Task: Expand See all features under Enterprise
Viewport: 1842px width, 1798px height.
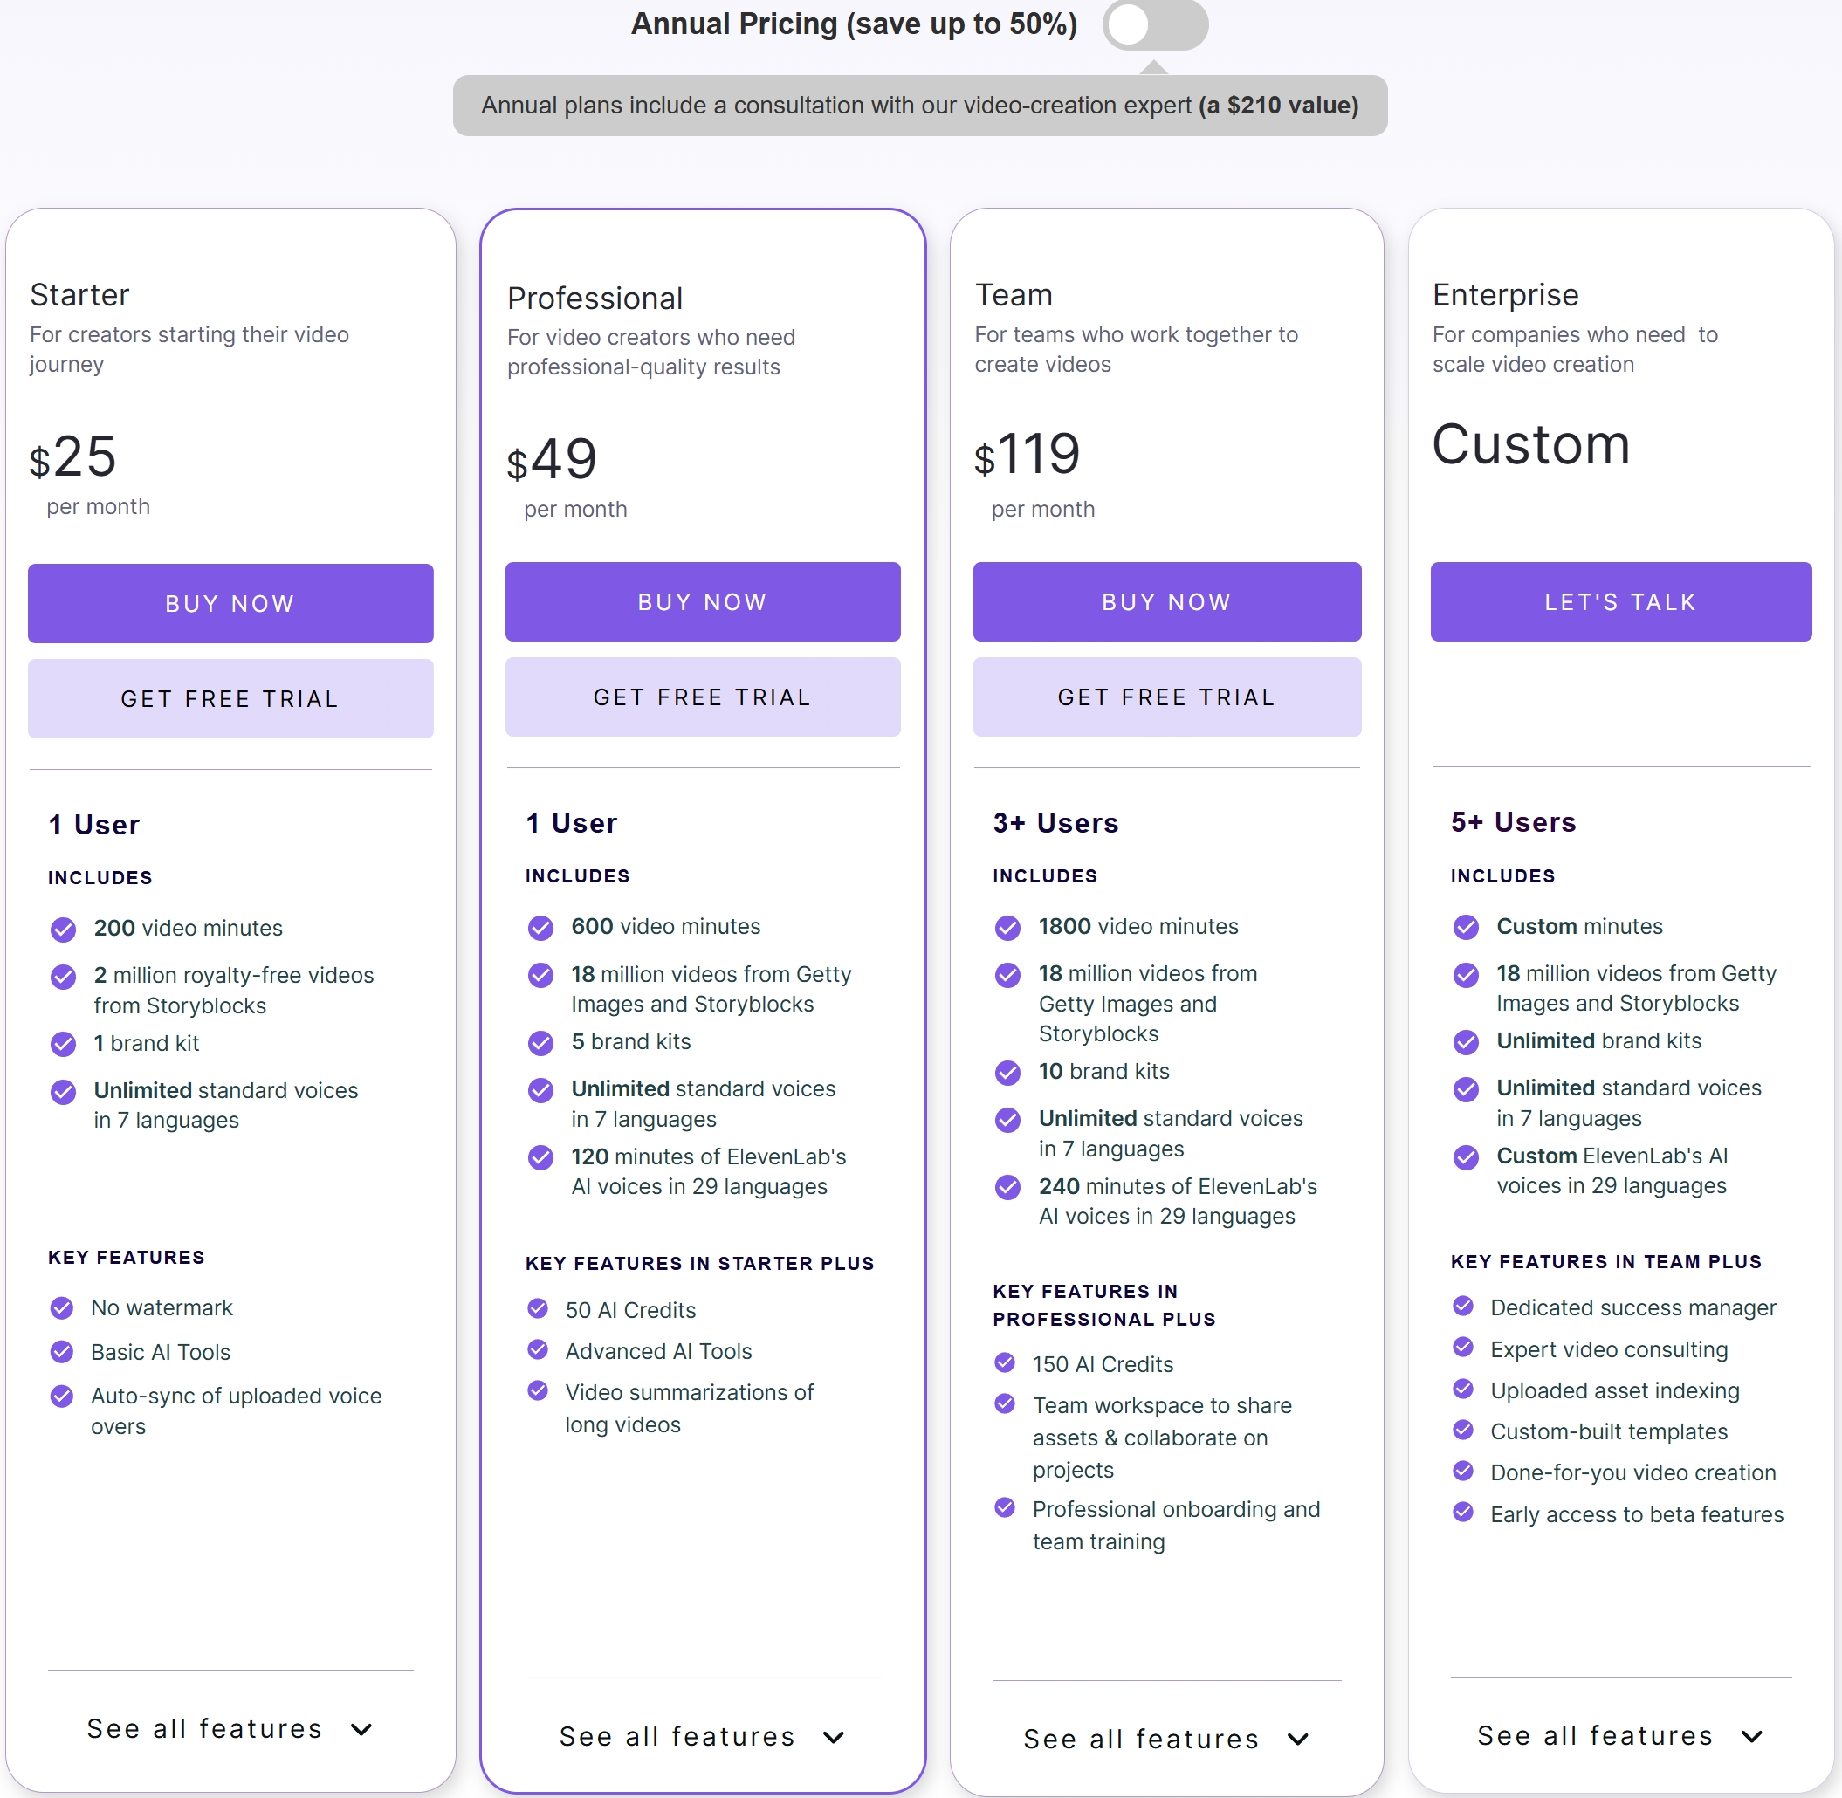Action: coord(1620,1736)
